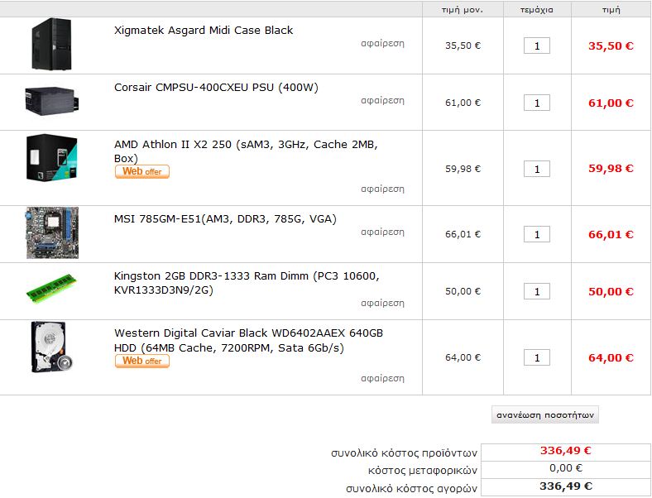Click the MSI motherboard product image
The width and height of the screenshot is (652, 498).
pyautogui.click(x=52, y=232)
